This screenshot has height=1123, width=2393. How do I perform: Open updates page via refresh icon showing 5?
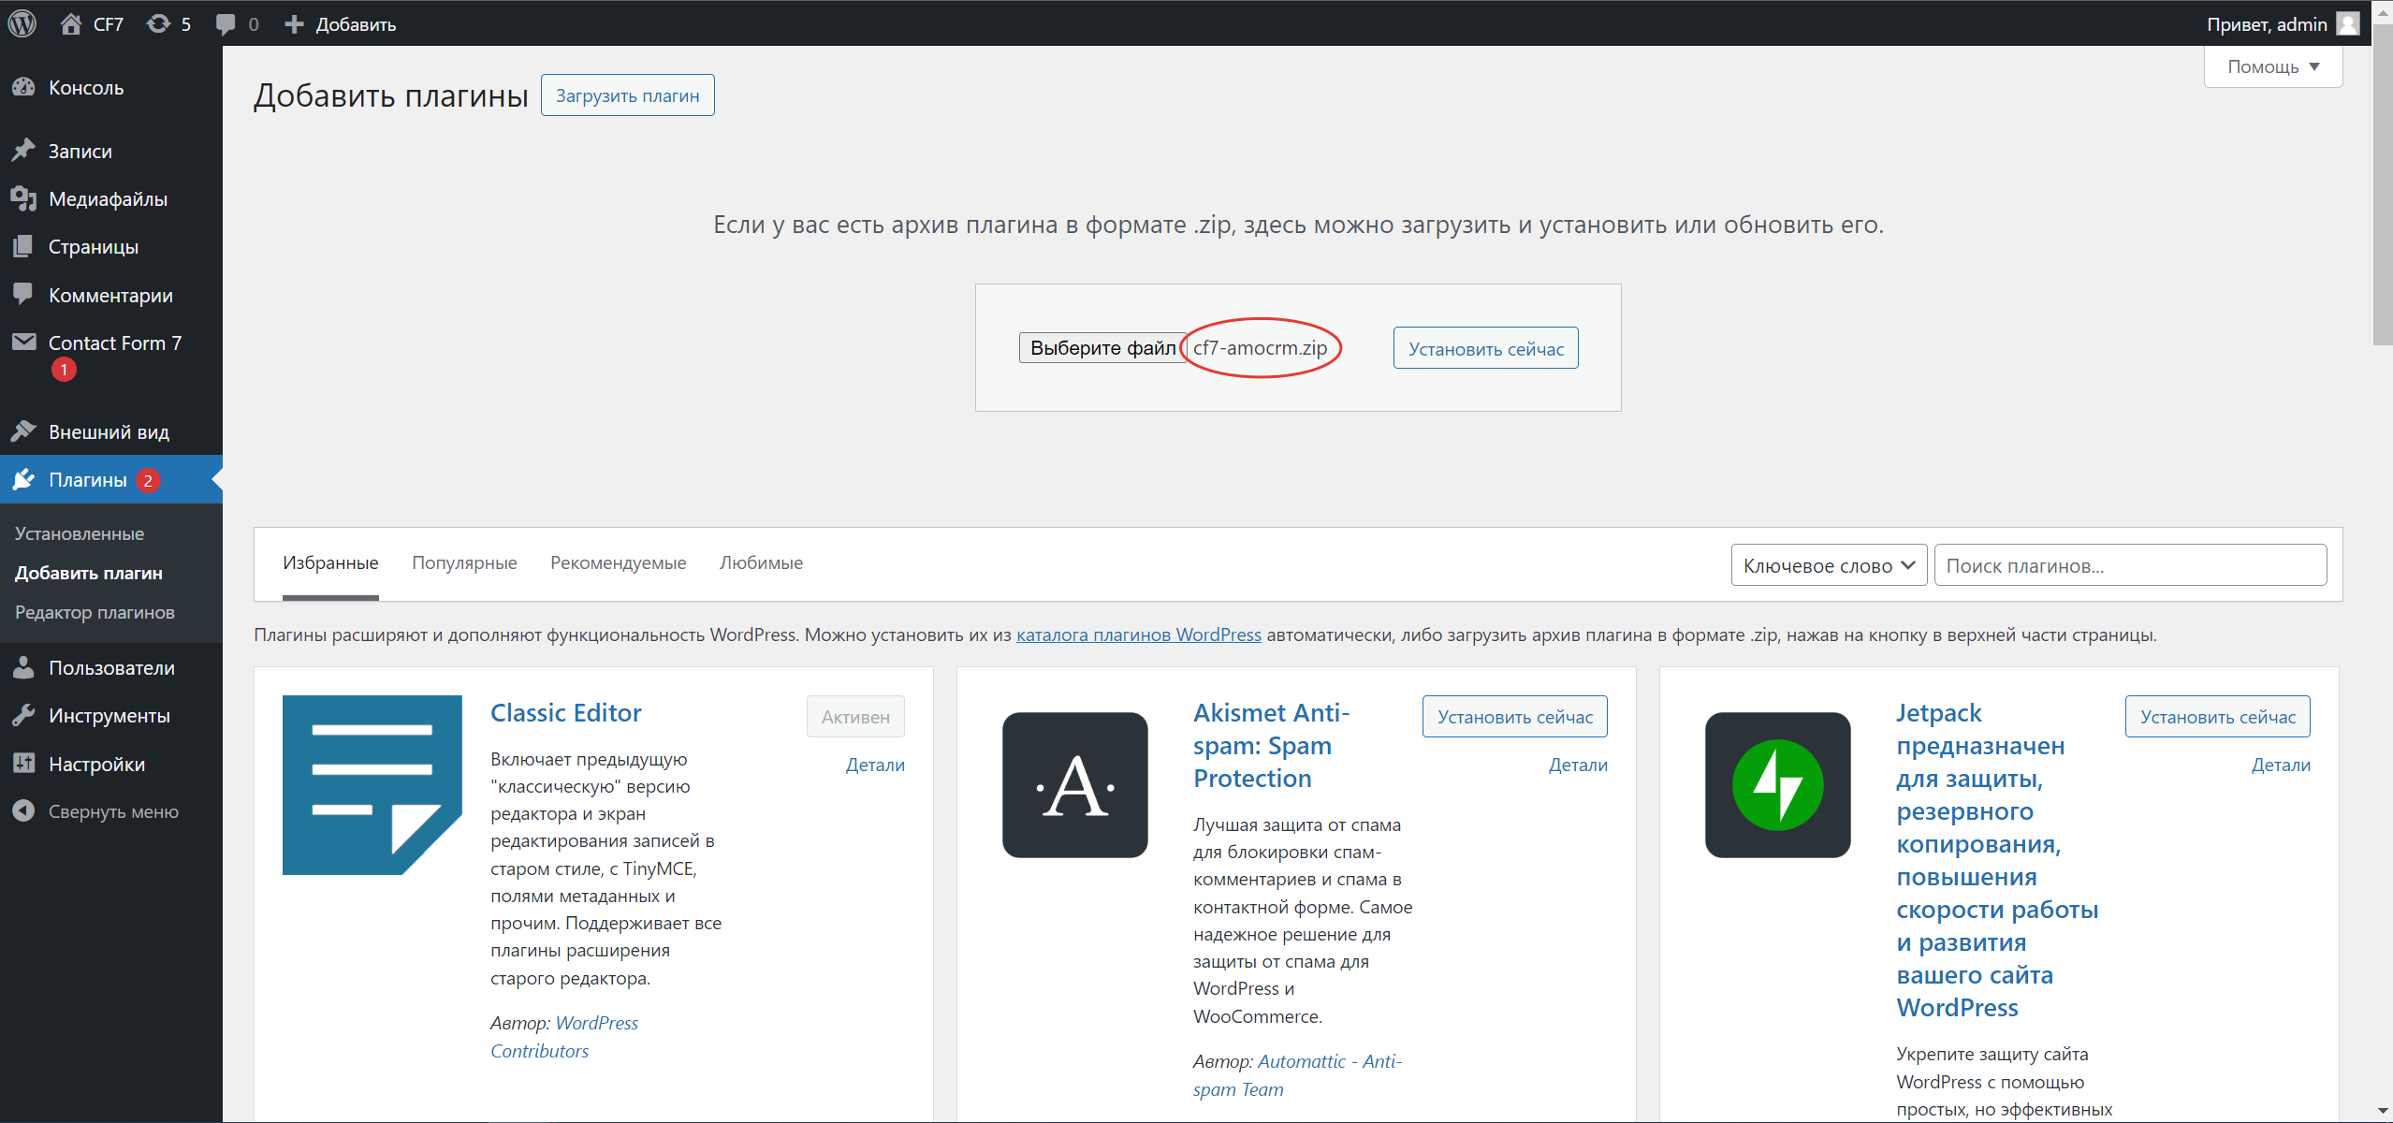coord(168,23)
